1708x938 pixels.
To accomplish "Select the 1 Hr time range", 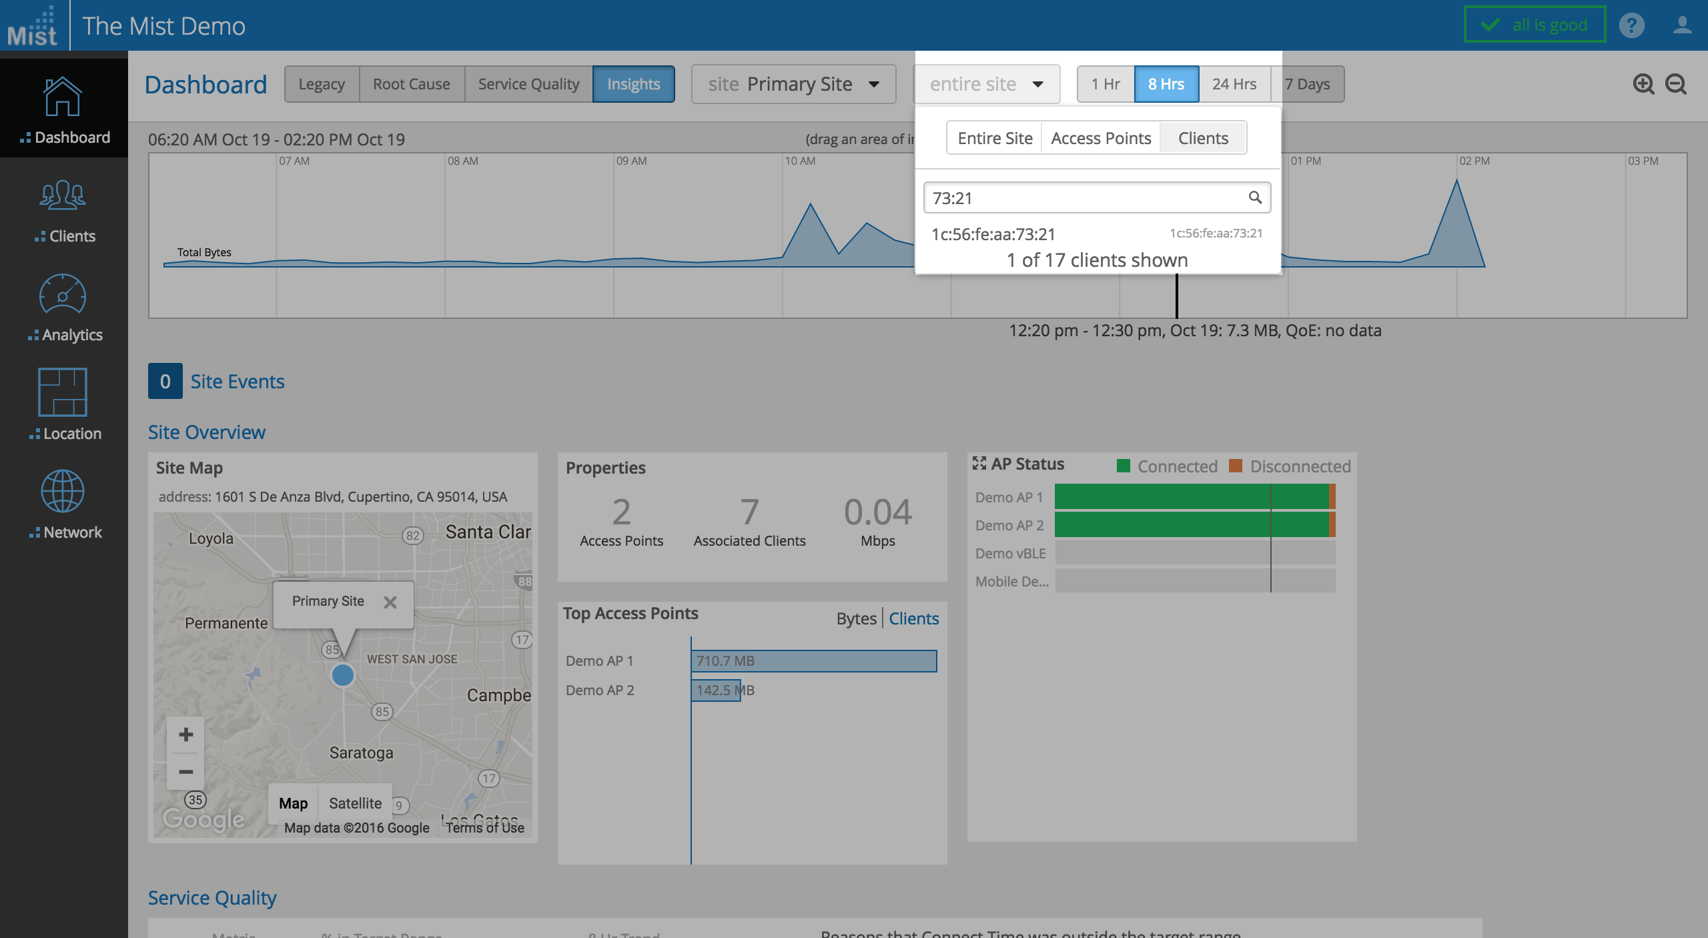I will point(1106,84).
